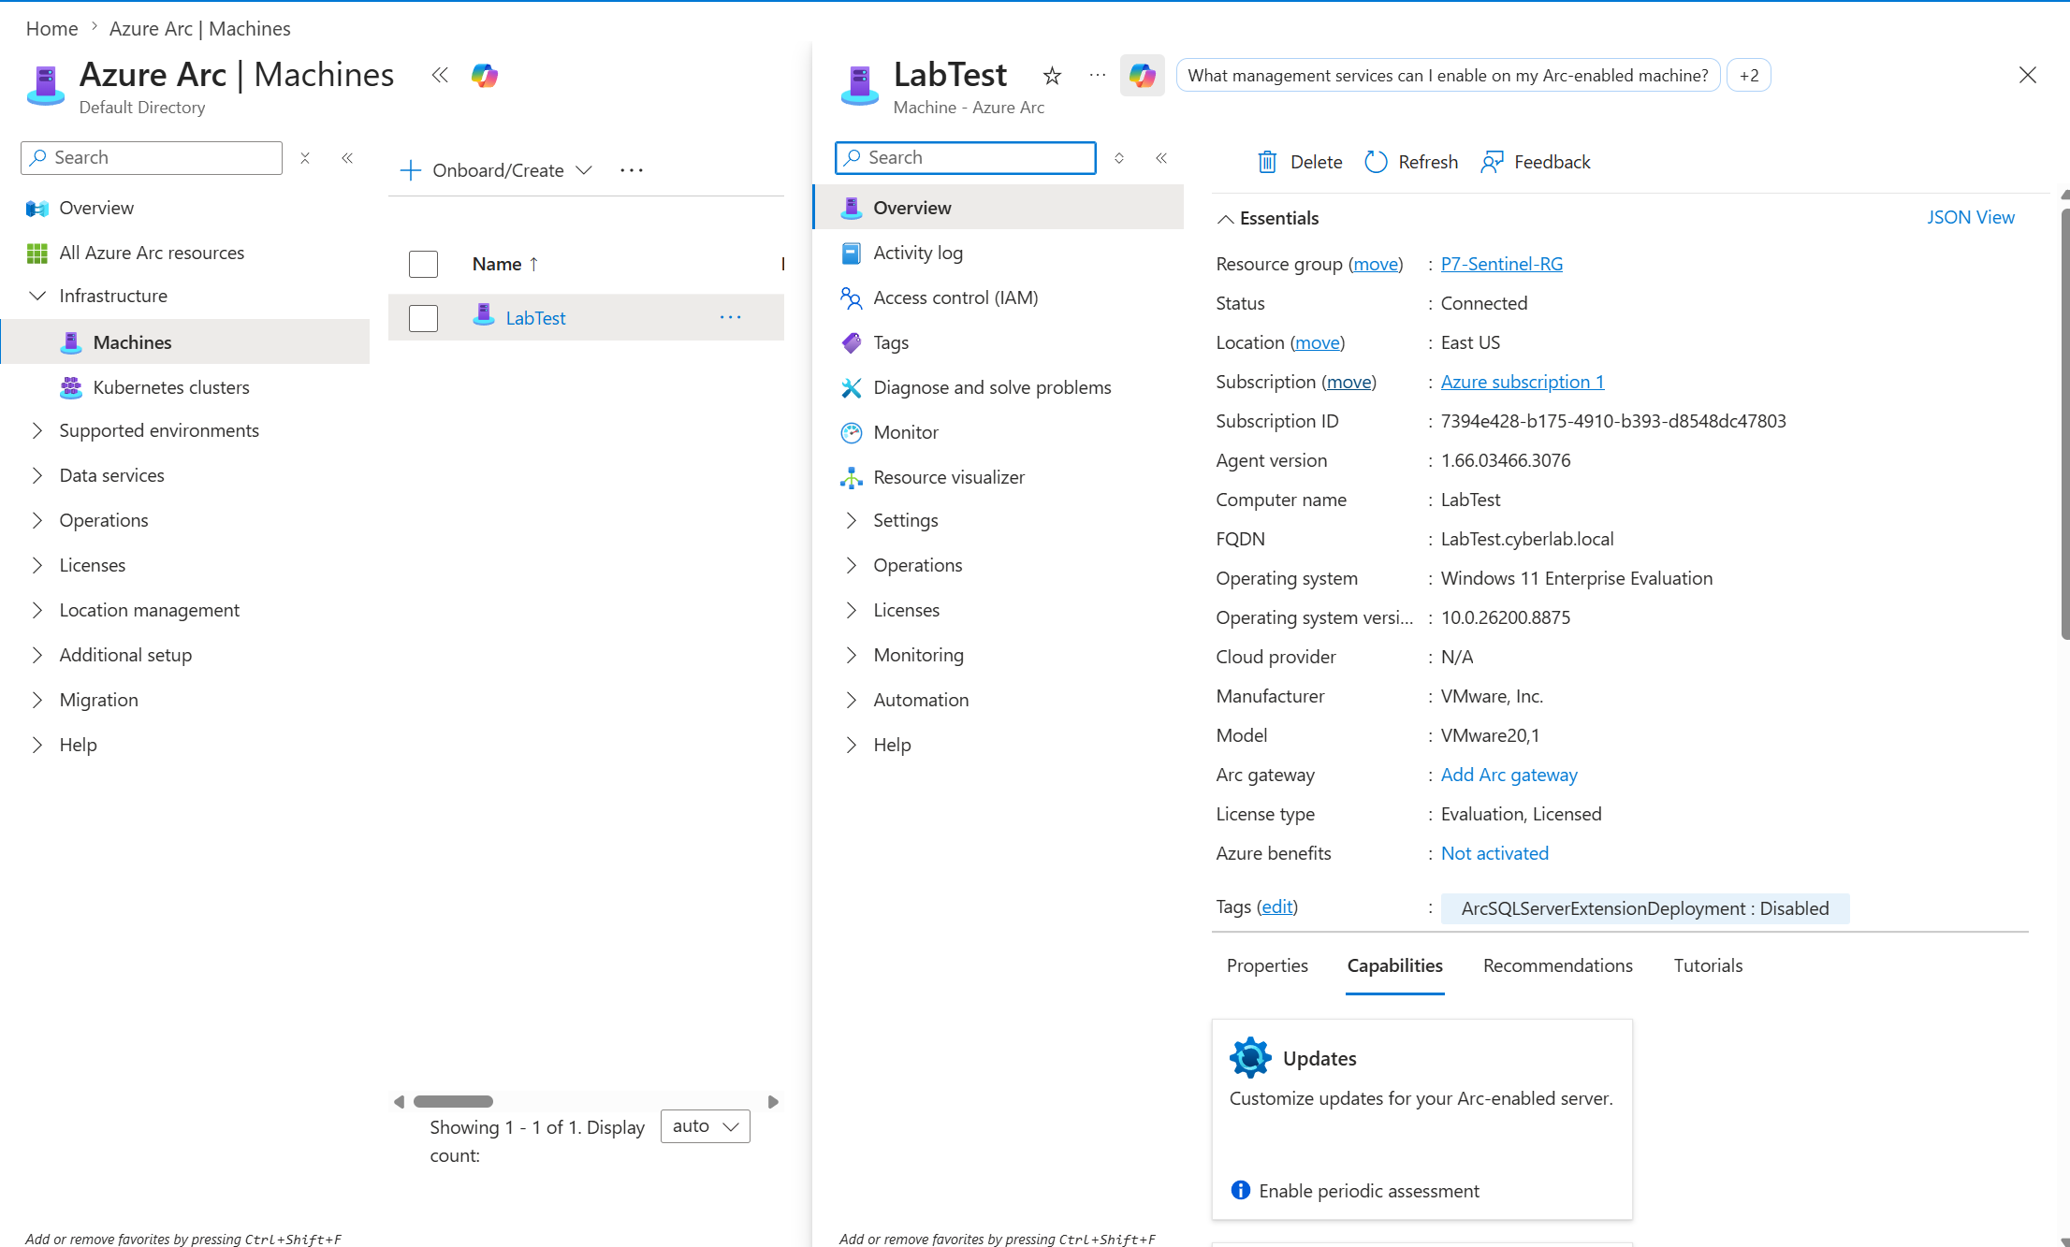Toggle the select-all machines checkbox

[x=423, y=264]
